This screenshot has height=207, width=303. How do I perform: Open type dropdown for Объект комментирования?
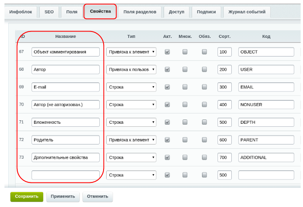click(x=131, y=52)
